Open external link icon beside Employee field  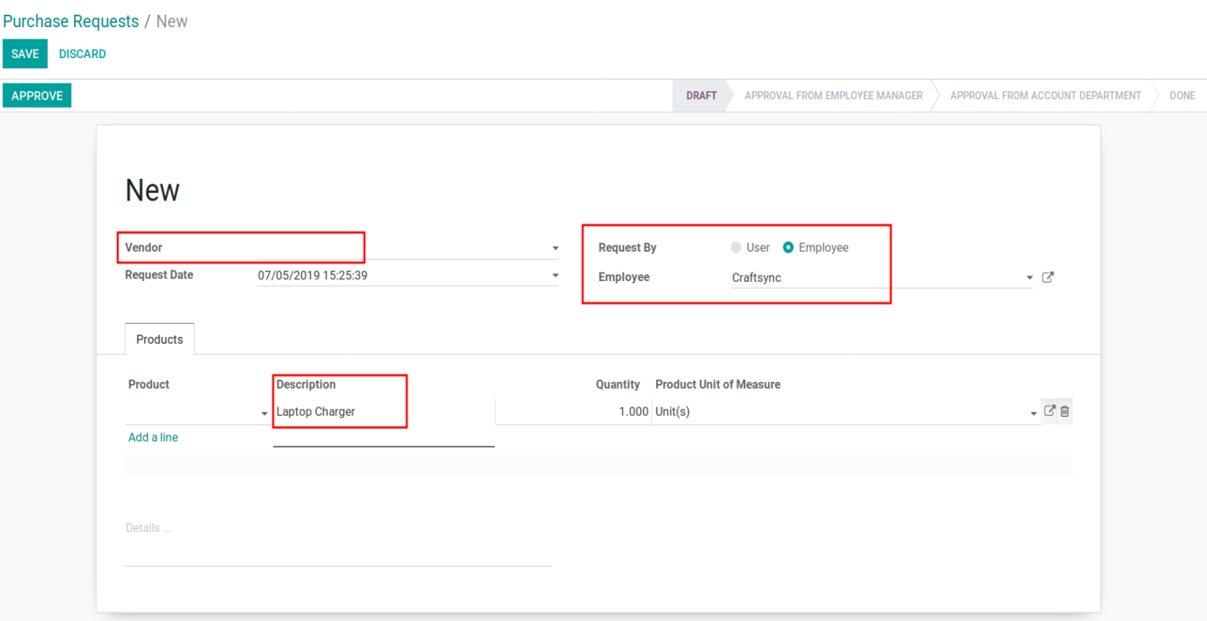(1048, 277)
